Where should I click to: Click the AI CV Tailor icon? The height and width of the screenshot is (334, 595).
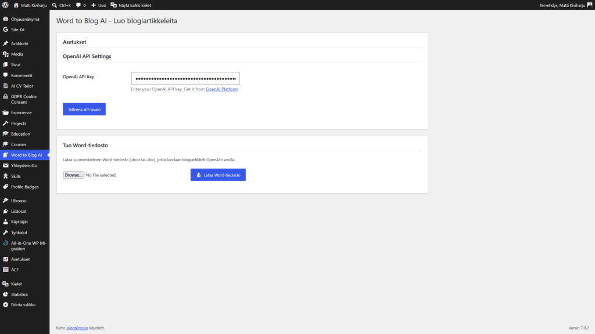pos(5,86)
